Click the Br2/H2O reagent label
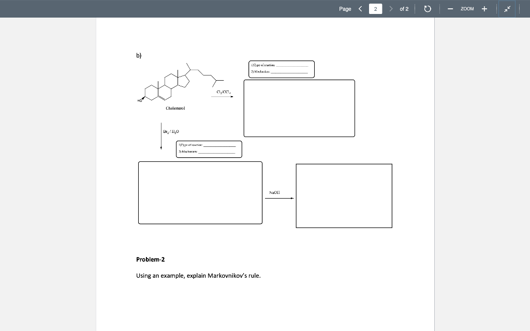530x331 pixels. (x=170, y=131)
